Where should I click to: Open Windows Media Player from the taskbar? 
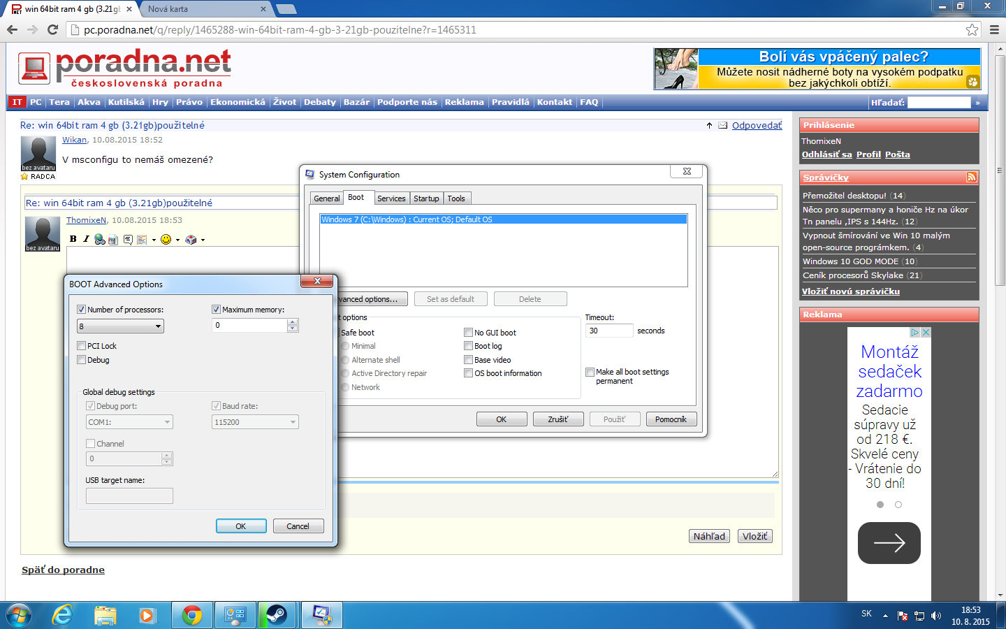coord(147,615)
